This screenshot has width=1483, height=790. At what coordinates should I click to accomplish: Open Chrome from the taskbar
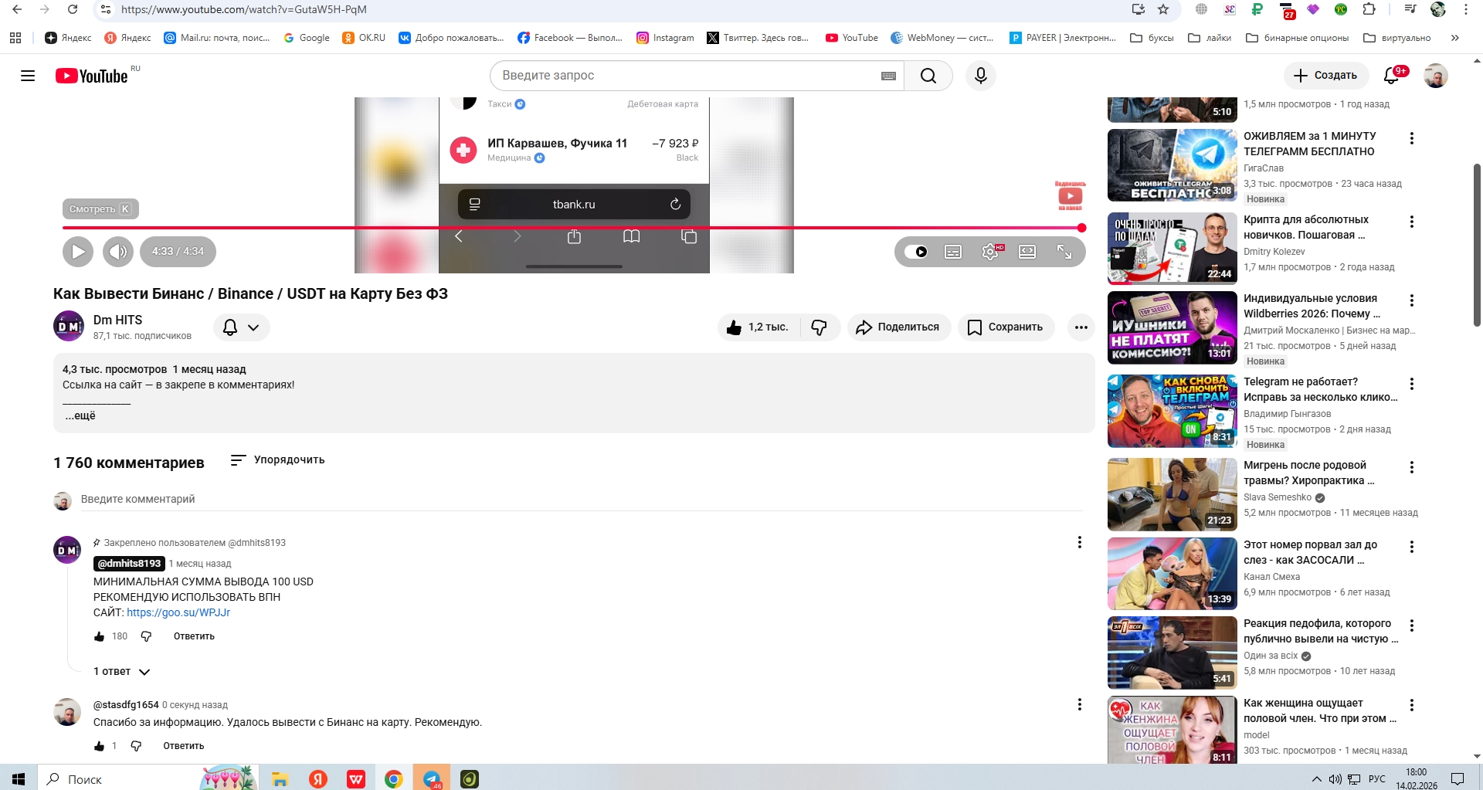coord(394,779)
